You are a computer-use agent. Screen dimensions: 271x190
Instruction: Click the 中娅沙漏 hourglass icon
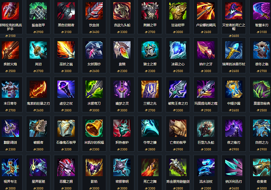[234, 89]
